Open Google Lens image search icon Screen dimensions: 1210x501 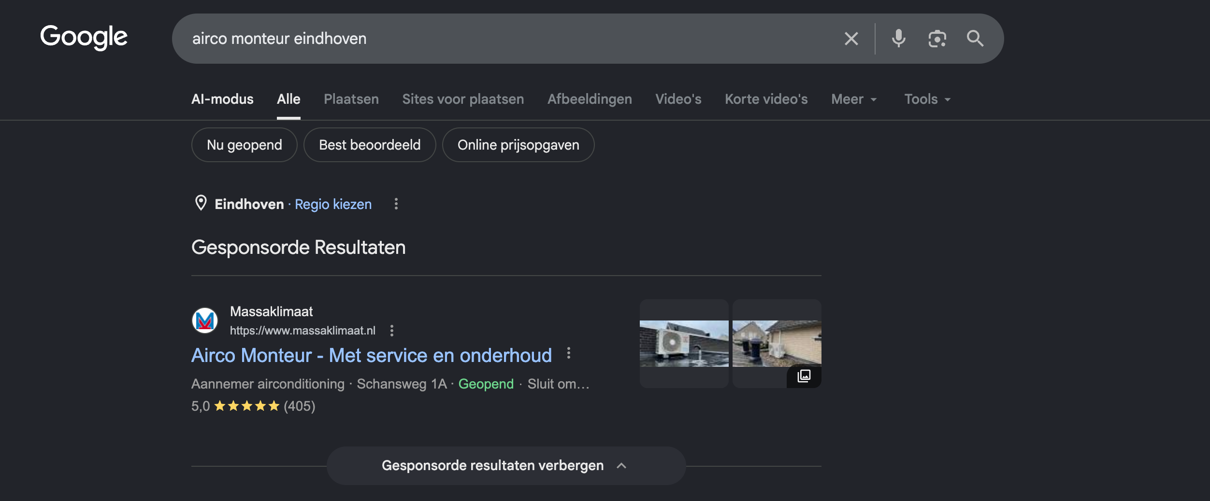pos(937,39)
